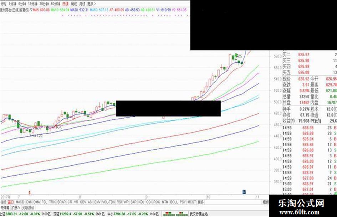Apply the DMA indicator

(37, 202)
